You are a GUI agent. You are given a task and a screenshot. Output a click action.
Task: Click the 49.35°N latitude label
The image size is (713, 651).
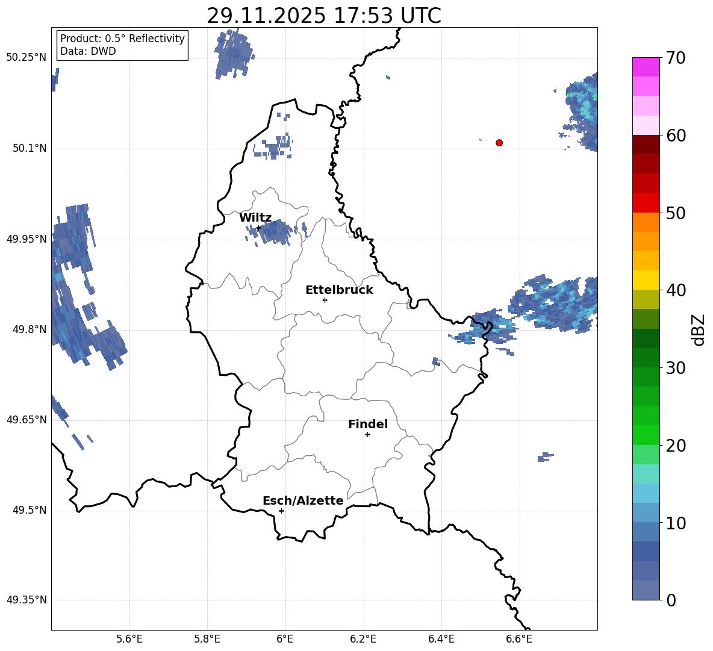pyautogui.click(x=26, y=600)
